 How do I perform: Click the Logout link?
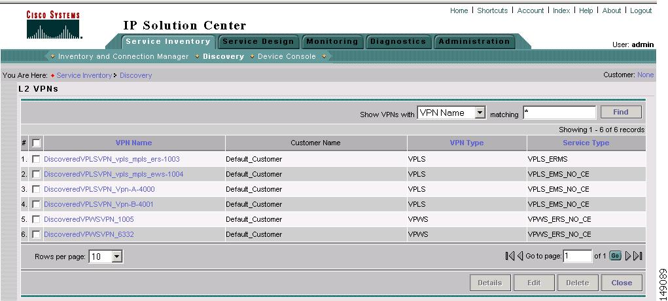click(x=641, y=10)
